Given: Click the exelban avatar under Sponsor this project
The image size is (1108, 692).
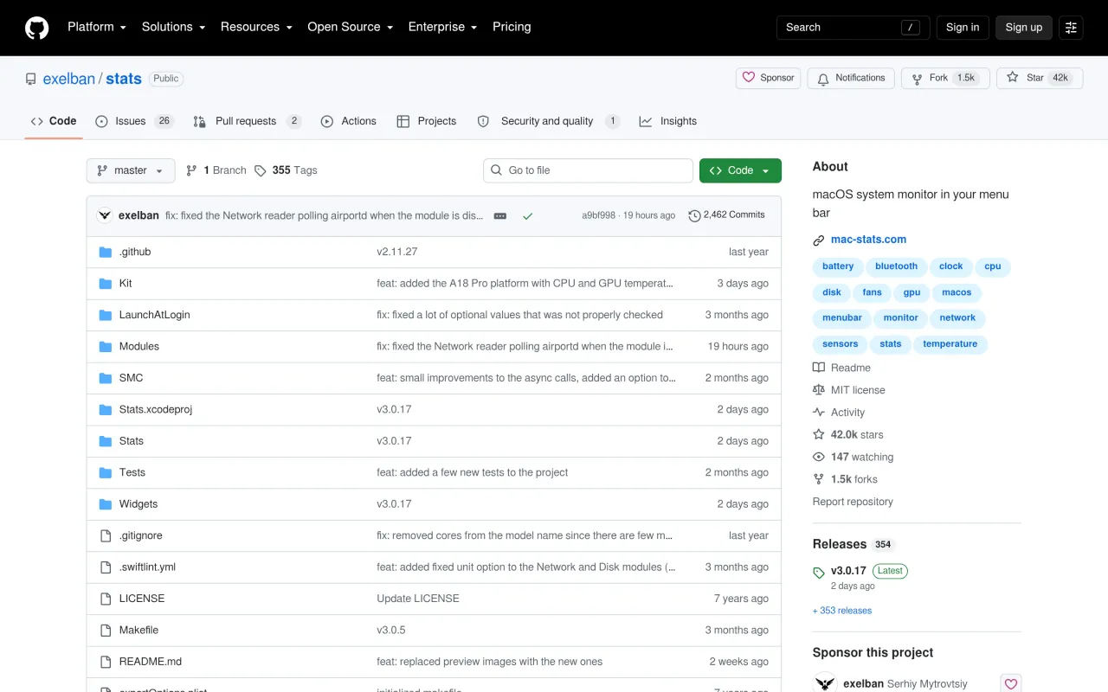Looking at the screenshot, I should [826, 683].
